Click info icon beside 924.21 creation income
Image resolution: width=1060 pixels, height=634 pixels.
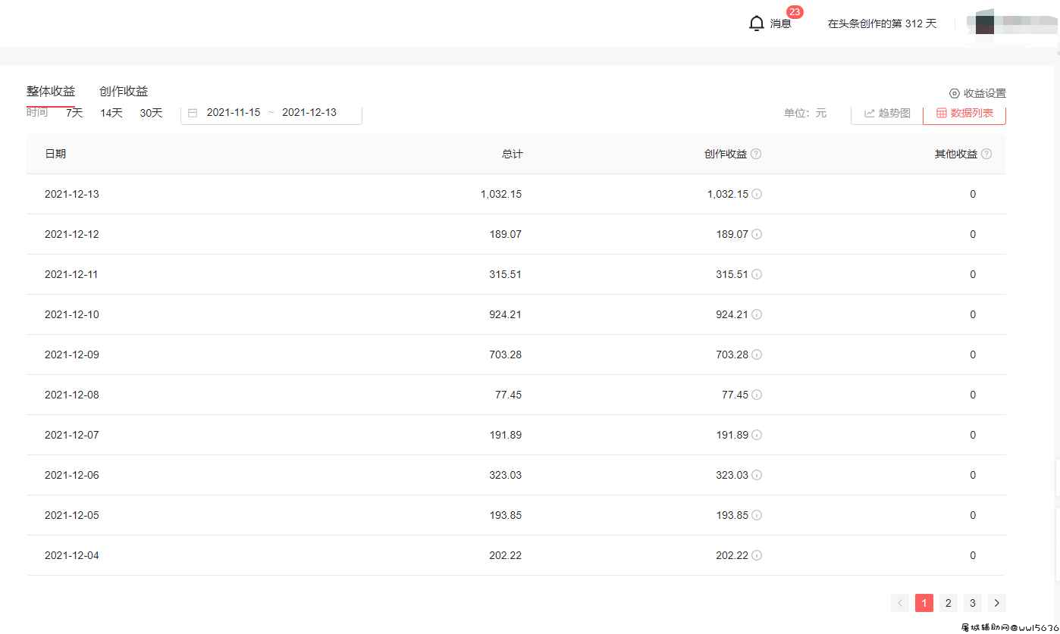[757, 314]
